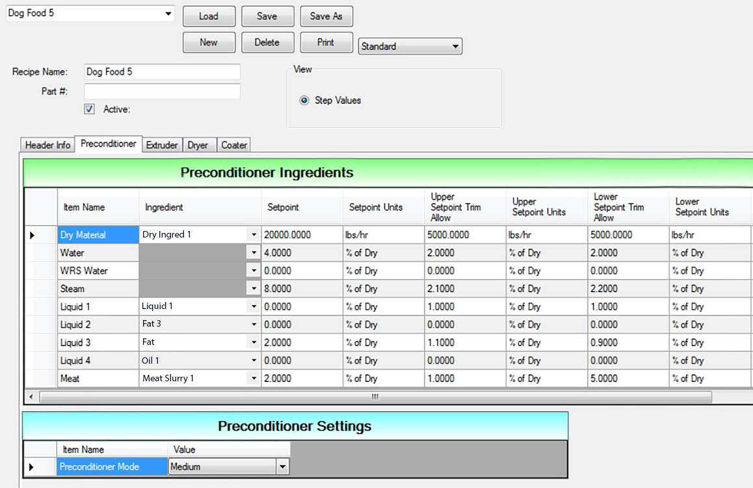Select the Steam item name cell
This screenshot has width=753, height=488.
[x=98, y=289]
